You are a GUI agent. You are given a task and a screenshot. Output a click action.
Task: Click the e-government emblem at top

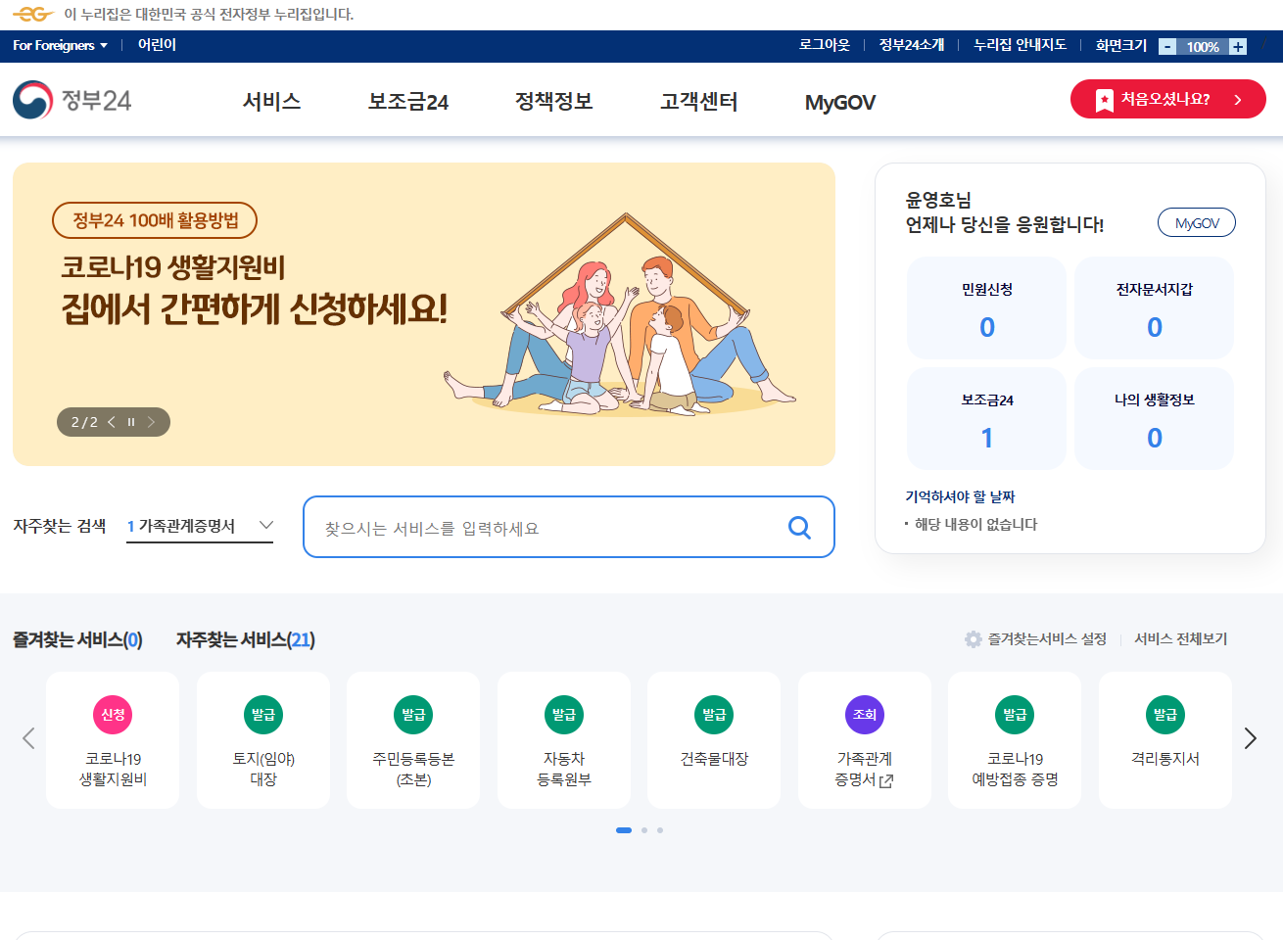tap(33, 14)
